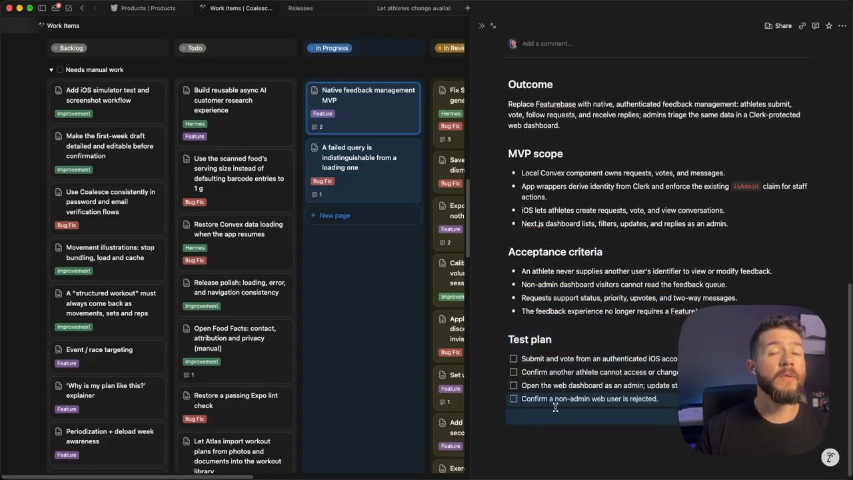853x480 pixels.
Task: Check 'Submit and vote from an authenticated iOS' item
Action: coord(513,359)
